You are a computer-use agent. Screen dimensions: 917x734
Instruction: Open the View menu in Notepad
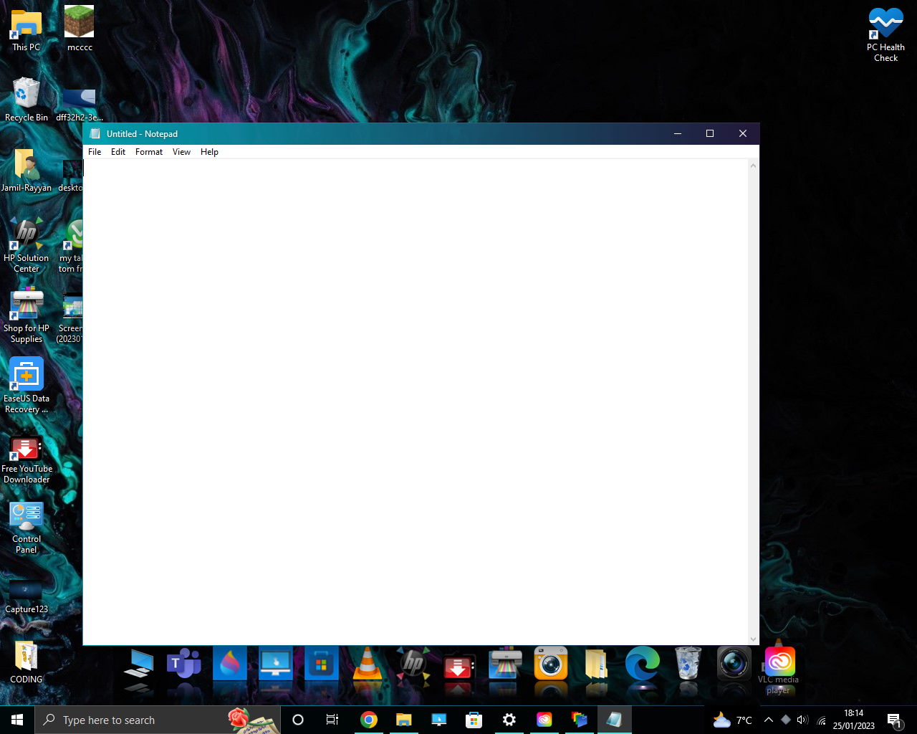[181, 152]
